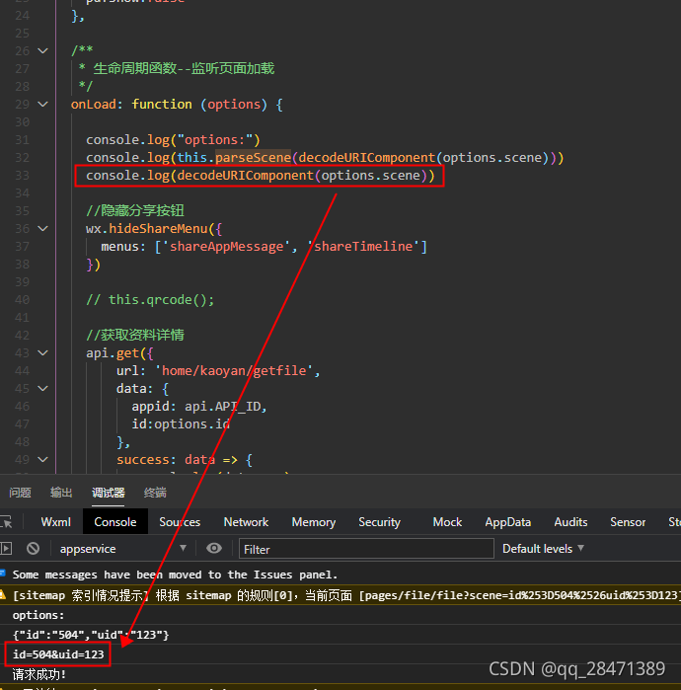The image size is (681, 690).
Task: Clear the console with the block icon
Action: (33, 548)
